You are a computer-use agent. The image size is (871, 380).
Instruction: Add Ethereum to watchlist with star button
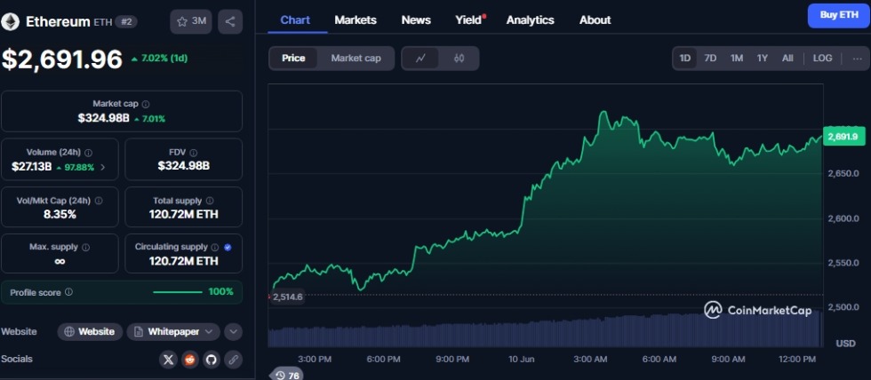click(190, 21)
